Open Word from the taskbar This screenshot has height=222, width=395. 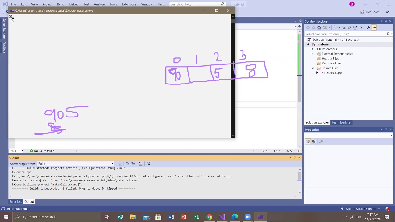point(171,217)
